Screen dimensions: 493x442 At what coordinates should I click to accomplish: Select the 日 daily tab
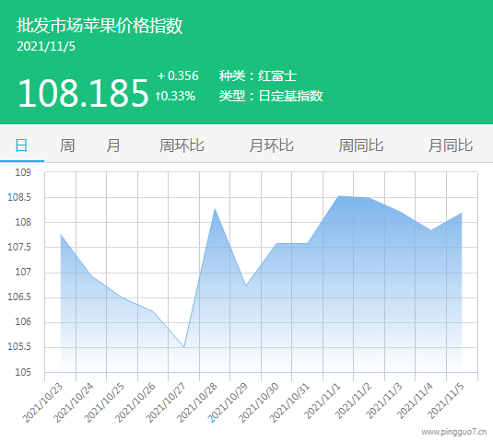(x=21, y=145)
